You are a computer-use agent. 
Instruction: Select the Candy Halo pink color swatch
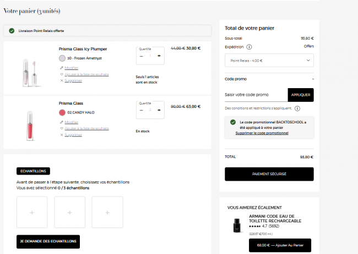point(62,112)
